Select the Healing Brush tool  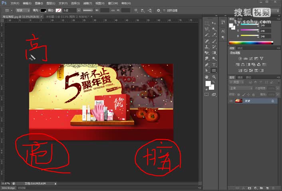coord(207,41)
